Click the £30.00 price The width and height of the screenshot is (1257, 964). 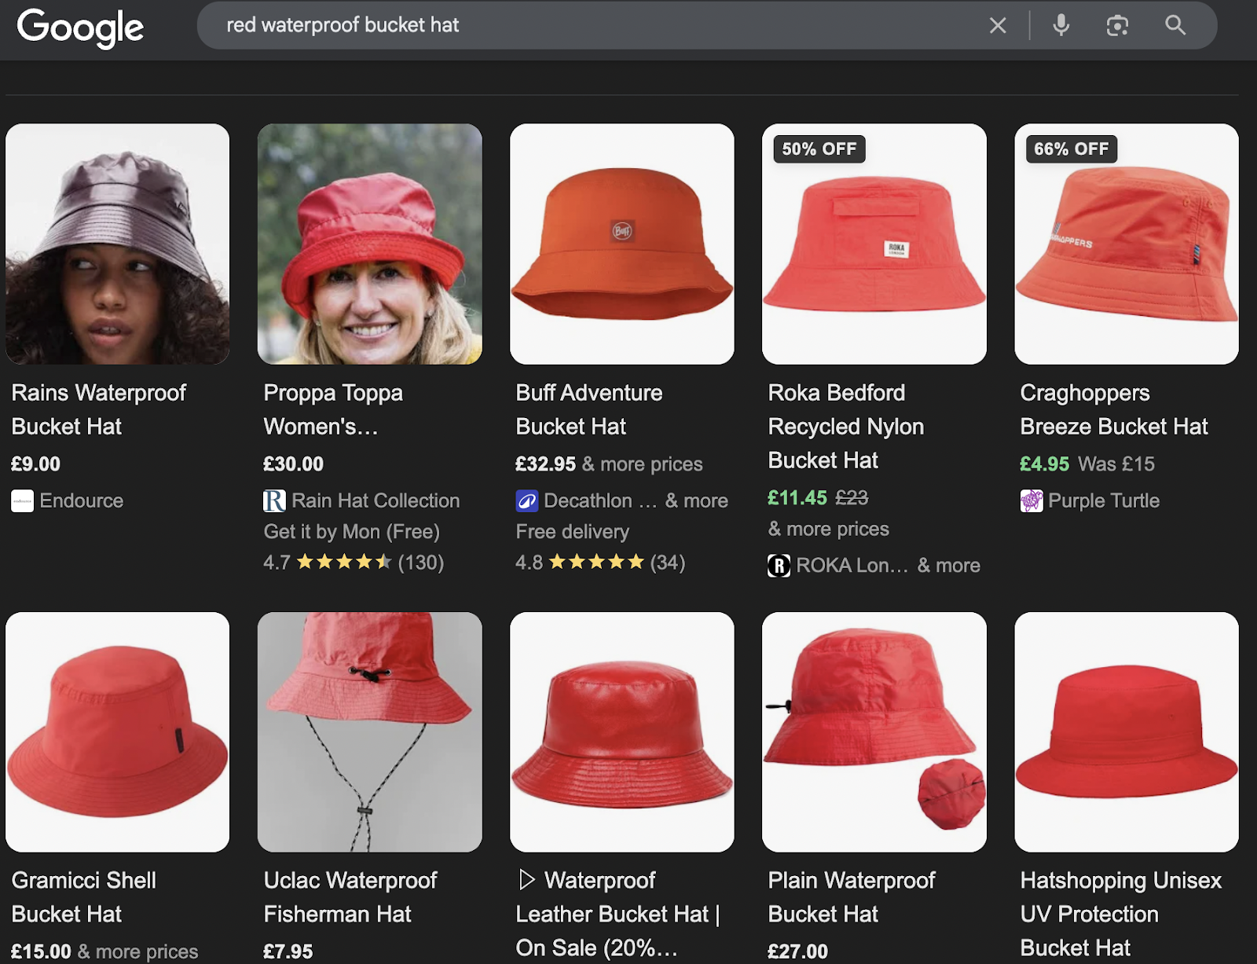pyautogui.click(x=293, y=464)
